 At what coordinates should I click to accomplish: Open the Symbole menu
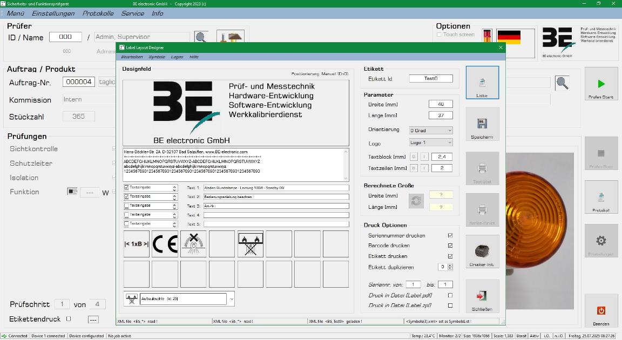(157, 57)
